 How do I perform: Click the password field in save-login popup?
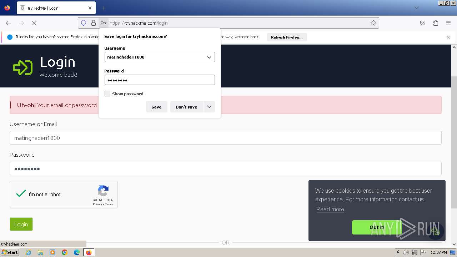[x=160, y=80]
